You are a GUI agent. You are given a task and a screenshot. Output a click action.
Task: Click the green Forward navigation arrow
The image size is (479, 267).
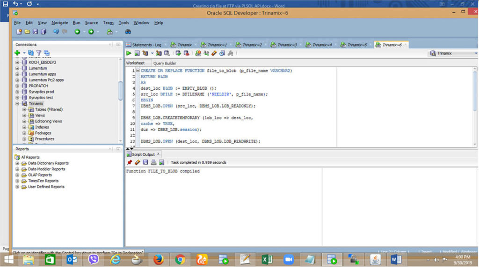(x=91, y=31)
